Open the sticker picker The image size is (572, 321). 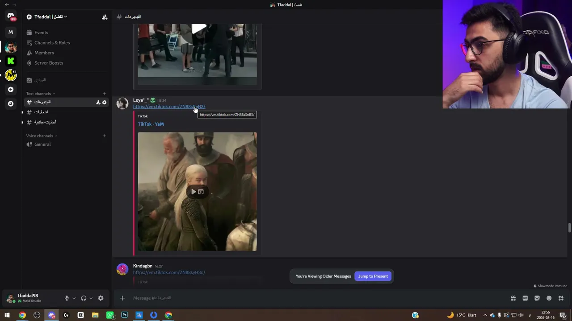(x=537, y=298)
